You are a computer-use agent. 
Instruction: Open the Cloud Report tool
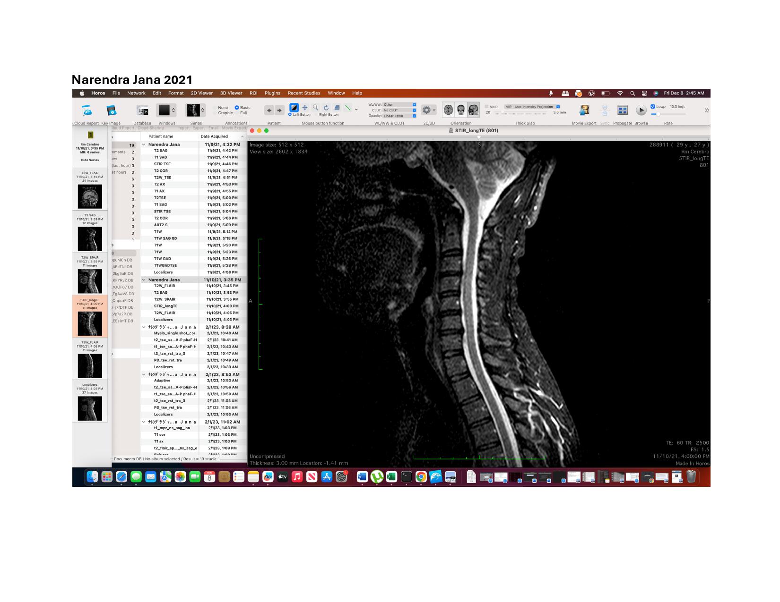pos(87,110)
